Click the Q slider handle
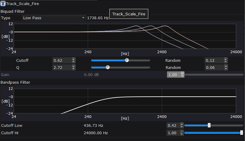 point(108,67)
